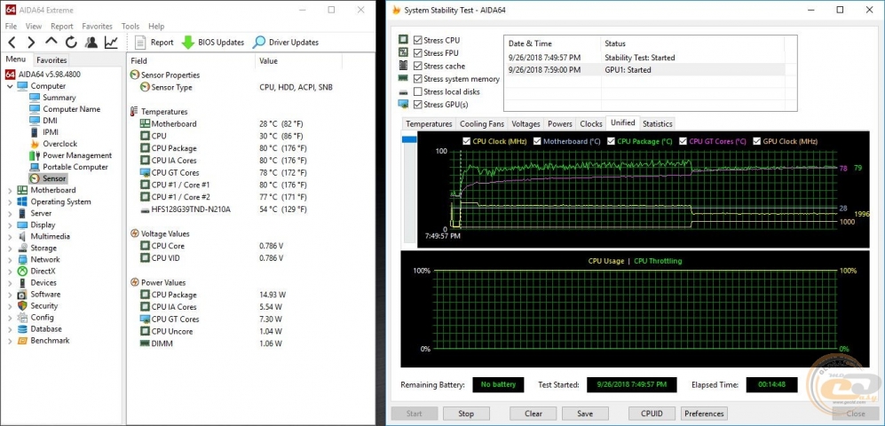Click the Refresh toolbar icon
The width and height of the screenshot is (885, 426).
coord(71,43)
